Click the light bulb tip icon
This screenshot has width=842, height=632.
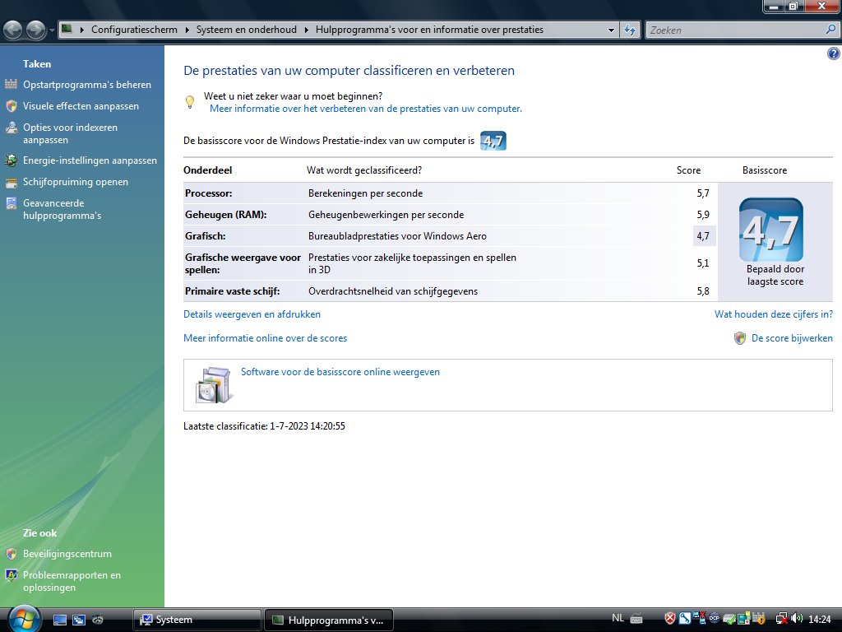(x=190, y=101)
